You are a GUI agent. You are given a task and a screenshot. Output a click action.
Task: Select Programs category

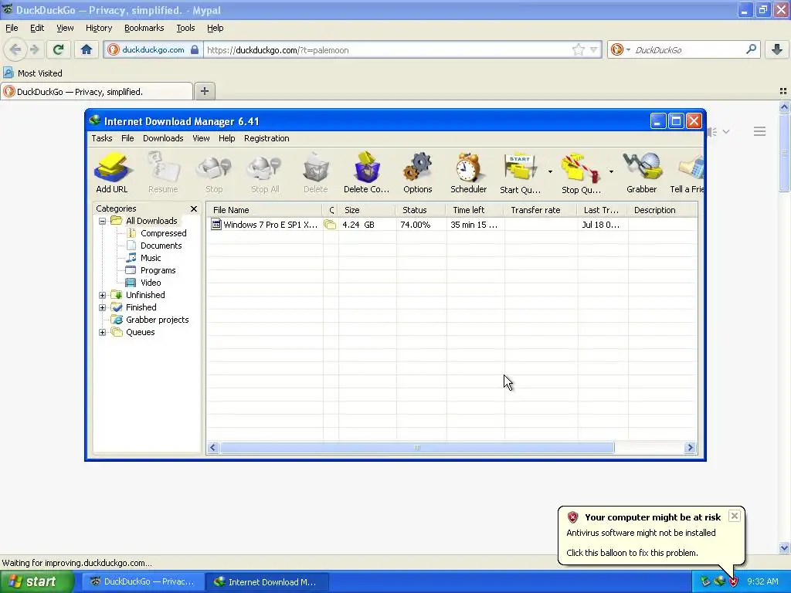[158, 270]
